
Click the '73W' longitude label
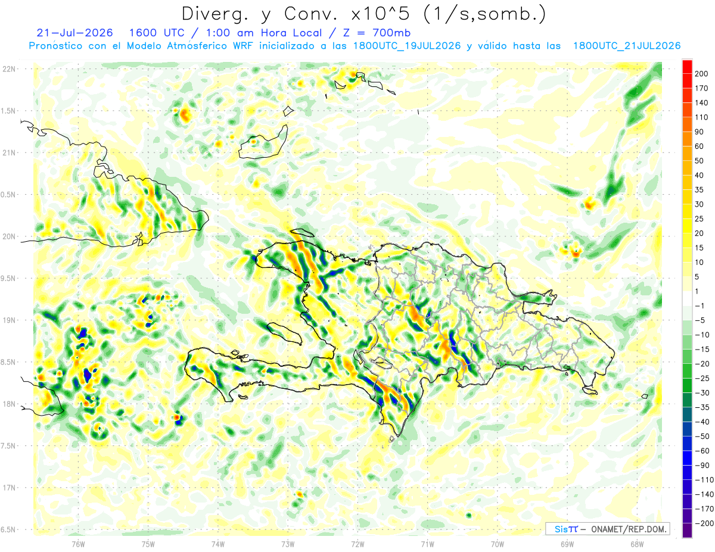(x=288, y=544)
